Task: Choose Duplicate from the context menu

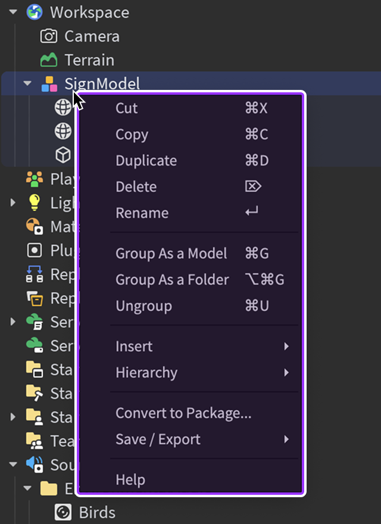Action: pyautogui.click(x=146, y=161)
